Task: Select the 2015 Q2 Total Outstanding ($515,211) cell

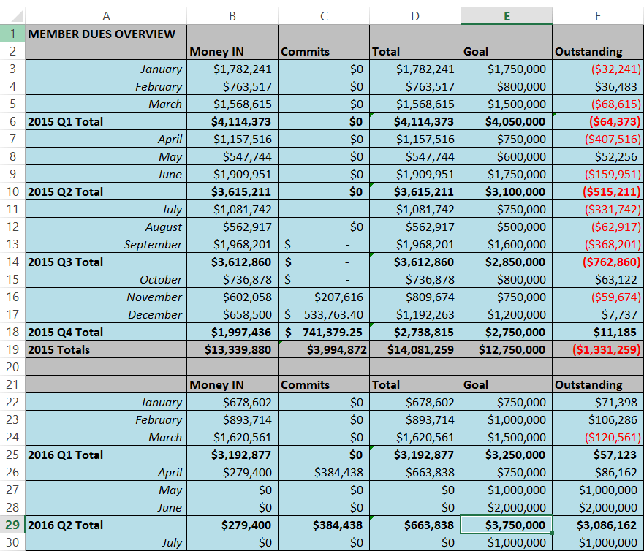Action: pos(597,191)
